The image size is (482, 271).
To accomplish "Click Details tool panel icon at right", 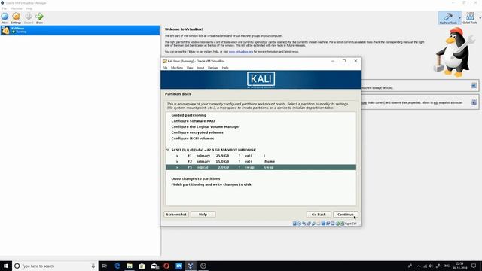I will pos(474,85).
